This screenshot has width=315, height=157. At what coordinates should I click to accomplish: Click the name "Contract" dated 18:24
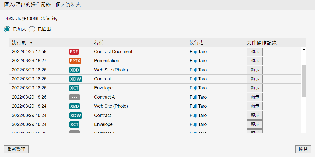tap(103, 115)
